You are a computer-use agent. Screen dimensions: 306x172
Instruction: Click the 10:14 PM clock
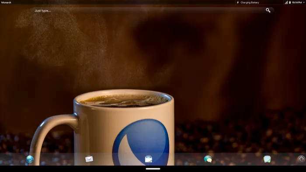point(297,3)
